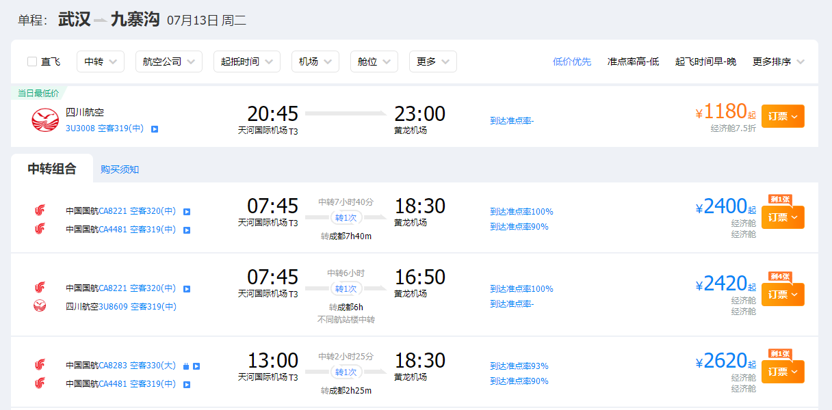
Task: Click the blue video icon beside 3U3008 空客319
Action: 155,128
